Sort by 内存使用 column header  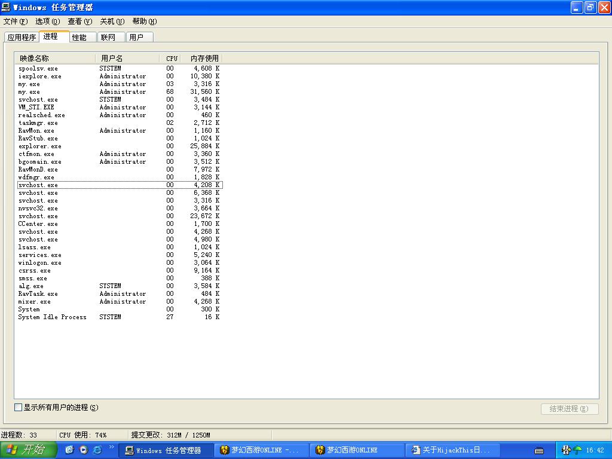tap(202, 59)
